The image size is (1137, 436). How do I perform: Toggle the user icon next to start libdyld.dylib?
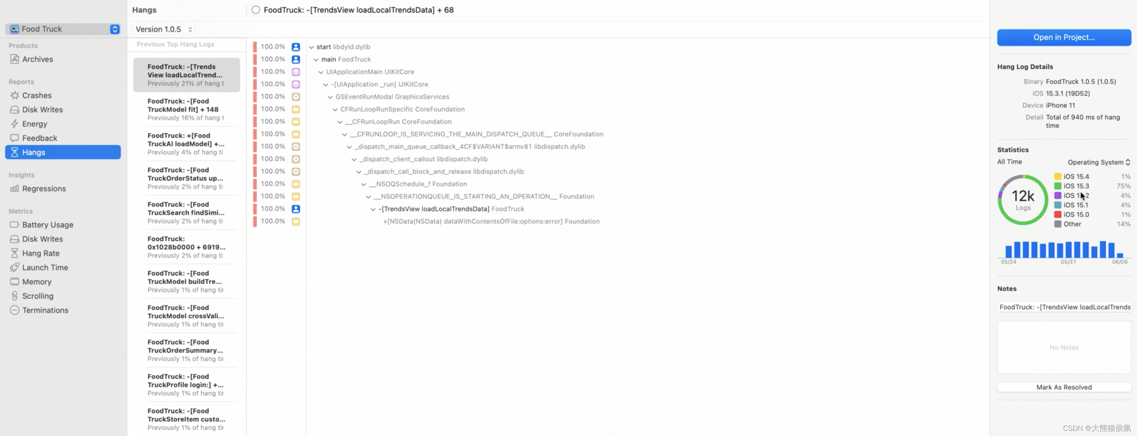point(295,46)
